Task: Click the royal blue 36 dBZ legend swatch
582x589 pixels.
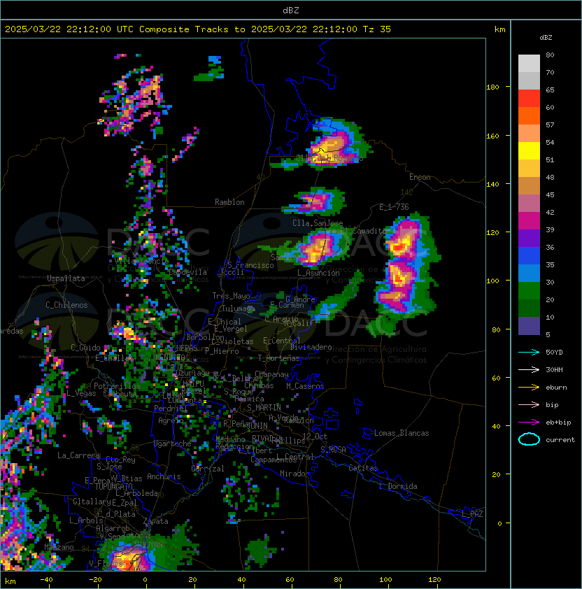Action: [529, 255]
